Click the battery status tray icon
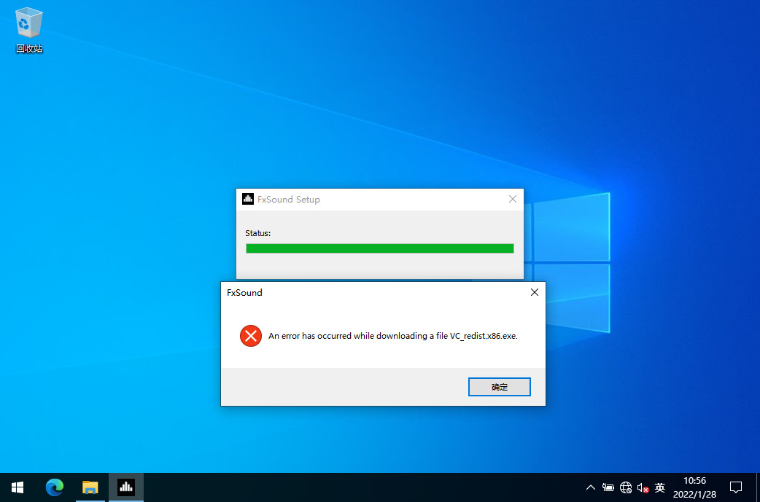This screenshot has width=760, height=502. pos(608,487)
